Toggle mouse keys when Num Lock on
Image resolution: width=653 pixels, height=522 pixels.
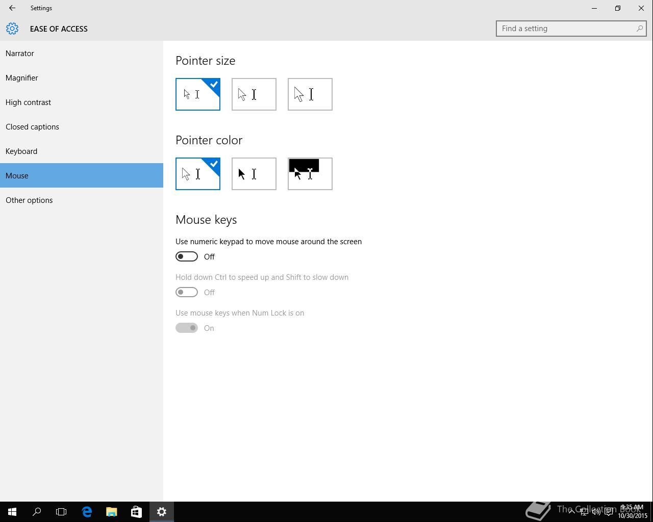(x=187, y=328)
